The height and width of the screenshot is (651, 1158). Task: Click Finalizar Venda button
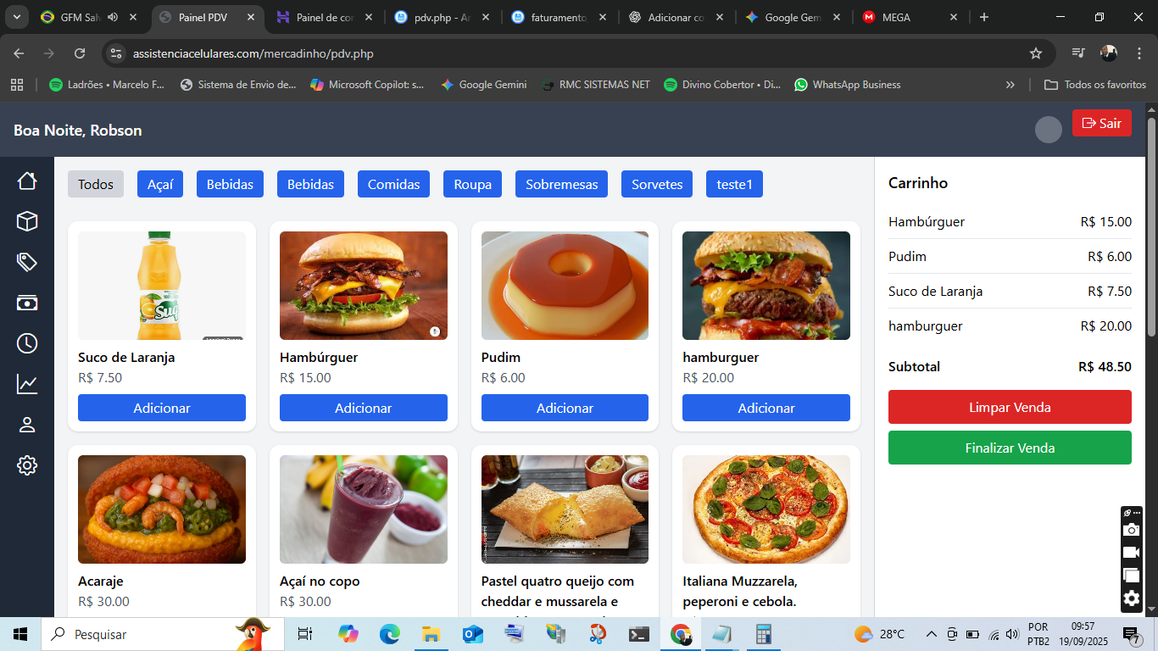tap(1009, 448)
